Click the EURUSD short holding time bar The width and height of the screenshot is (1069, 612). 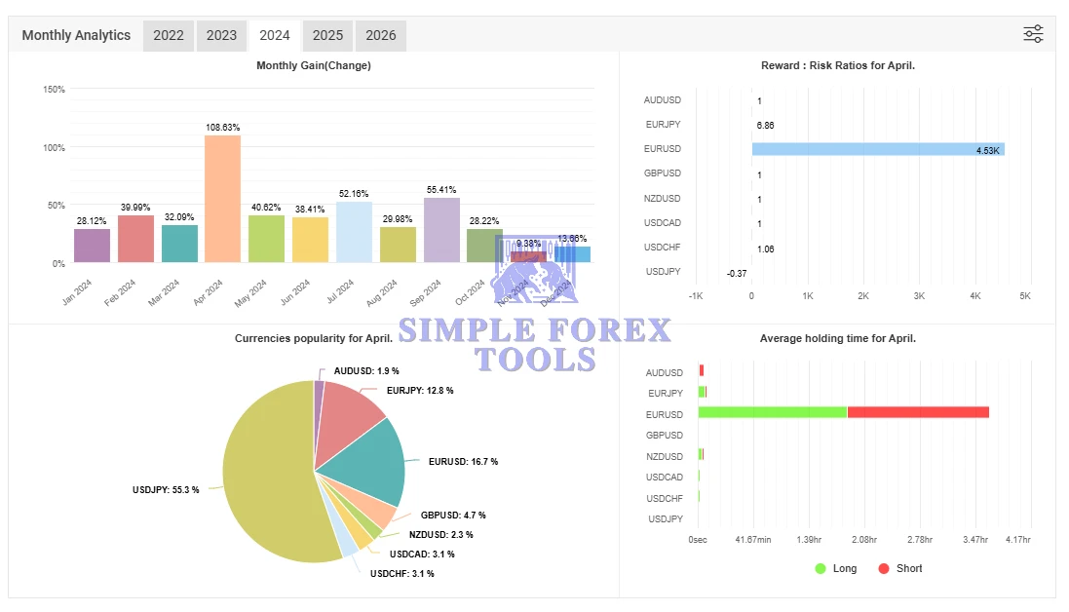[x=918, y=413]
